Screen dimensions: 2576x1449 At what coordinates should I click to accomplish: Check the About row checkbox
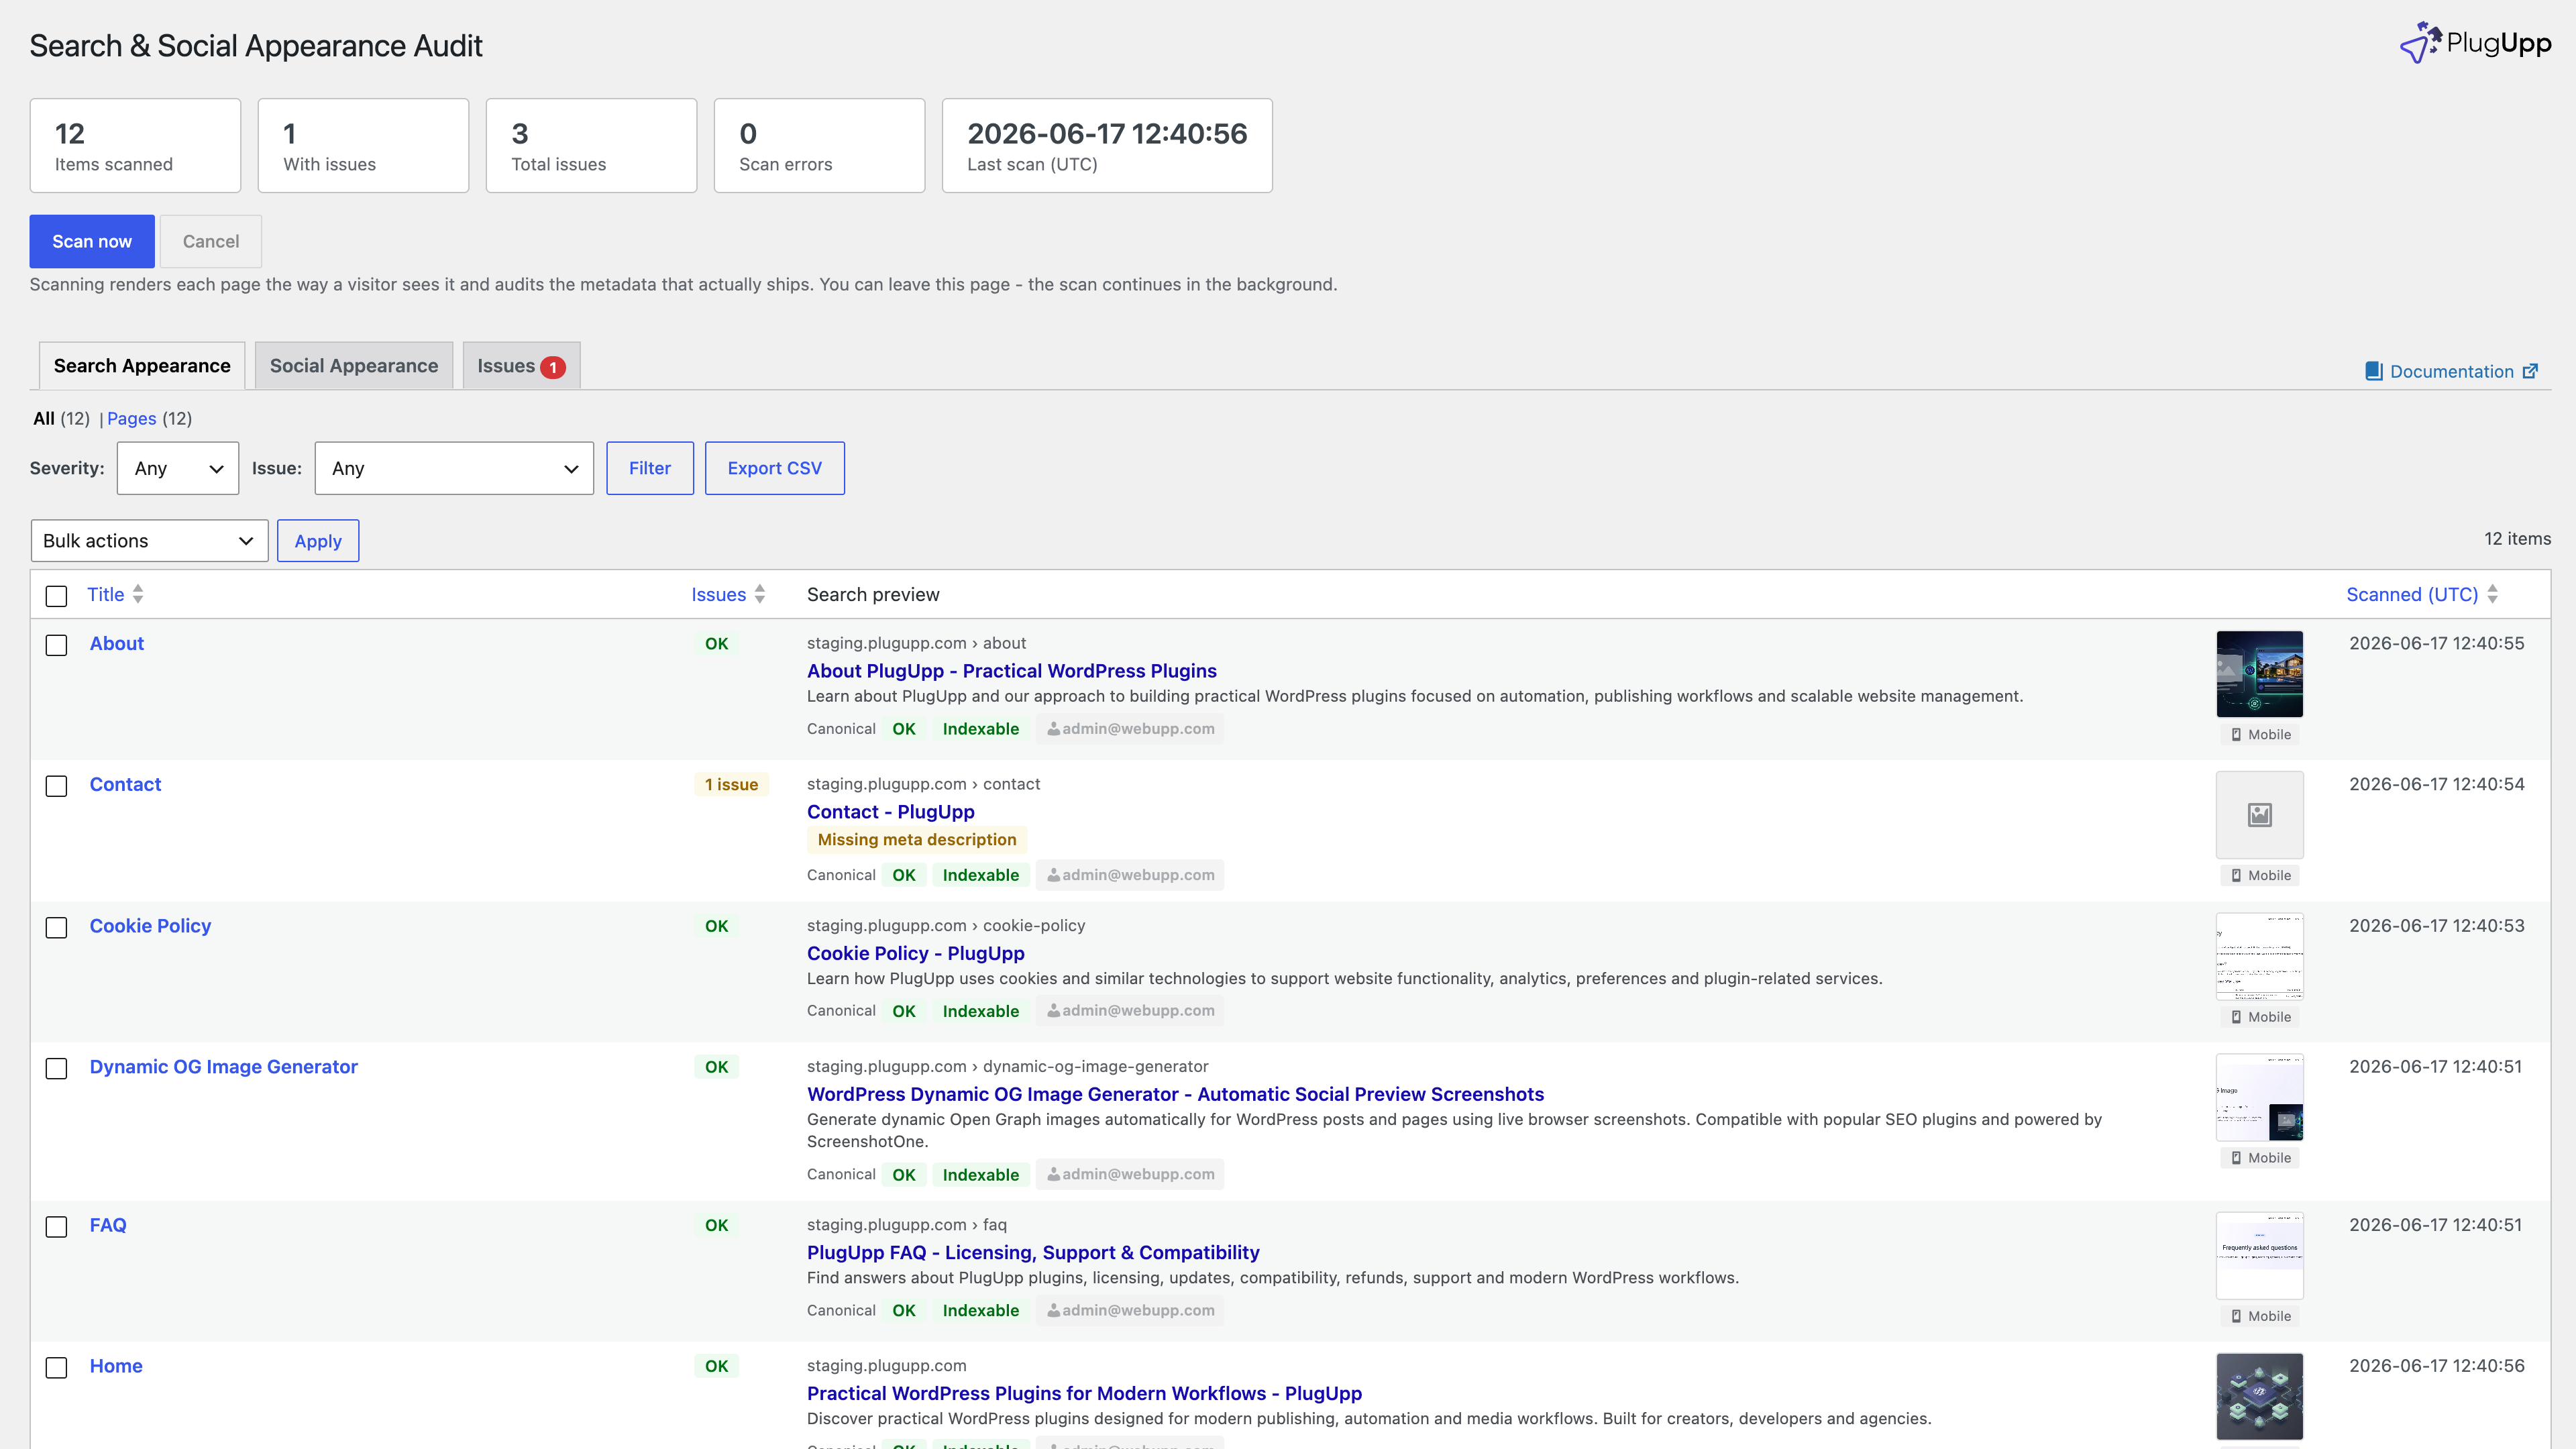tap(56, 645)
